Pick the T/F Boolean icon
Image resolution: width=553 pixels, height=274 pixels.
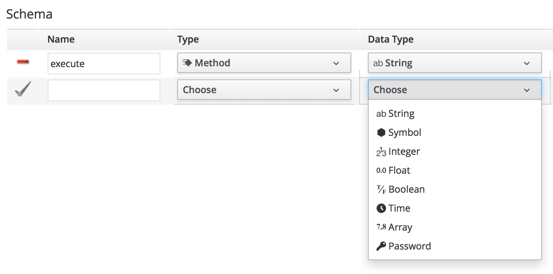click(381, 190)
